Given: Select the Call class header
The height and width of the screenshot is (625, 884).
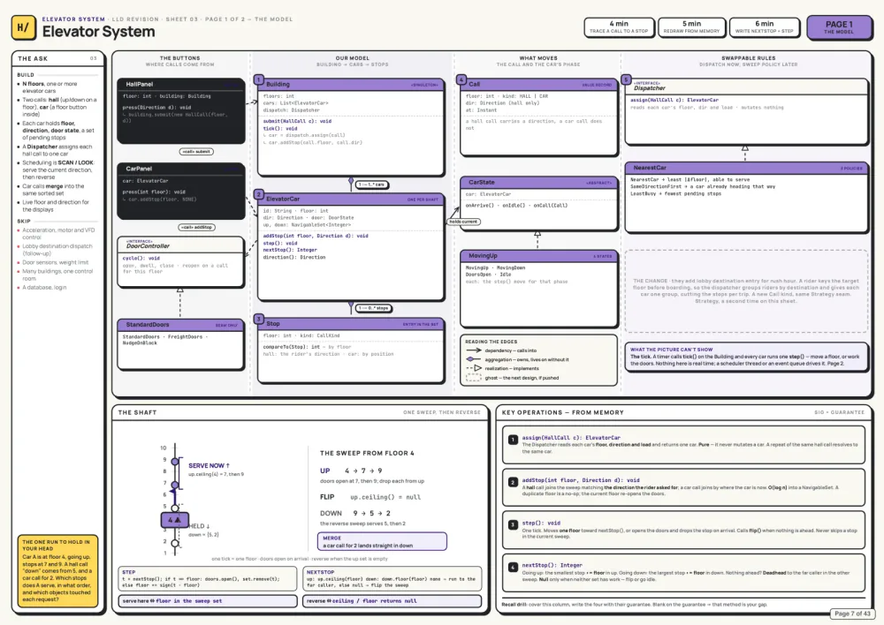Looking at the screenshot, I should click(x=539, y=84).
